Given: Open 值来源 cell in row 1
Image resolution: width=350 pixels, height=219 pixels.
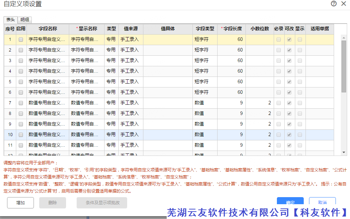Looking at the screenshot, I should click(x=131, y=39).
